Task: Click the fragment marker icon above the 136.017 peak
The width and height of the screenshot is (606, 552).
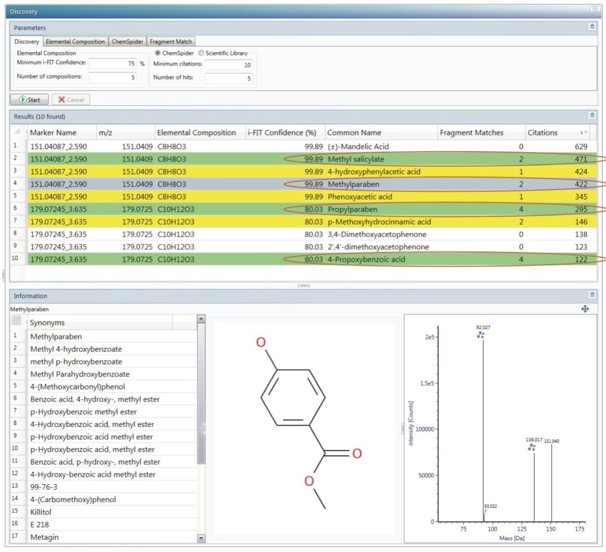Action: 531,447
